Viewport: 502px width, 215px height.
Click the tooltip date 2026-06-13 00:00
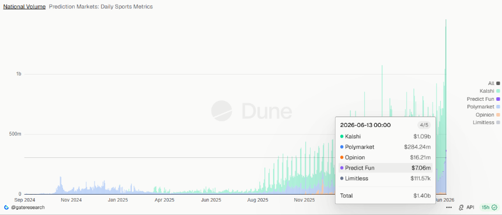point(365,125)
